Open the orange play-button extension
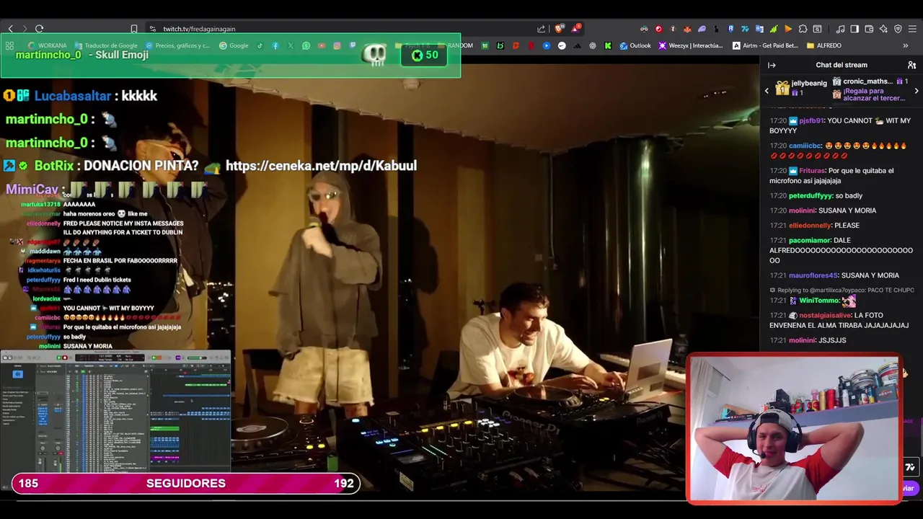The height and width of the screenshot is (519, 923). pos(788,29)
